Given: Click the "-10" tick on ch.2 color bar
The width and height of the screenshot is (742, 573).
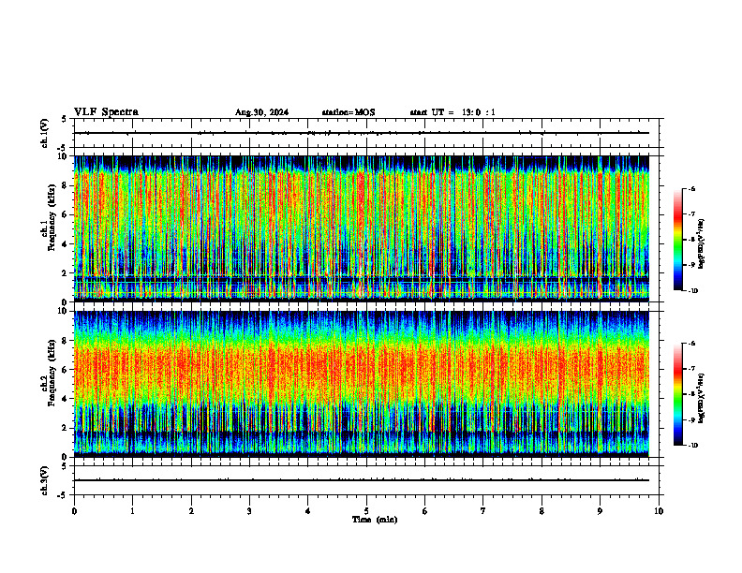Looking at the screenshot, I should click(692, 446).
